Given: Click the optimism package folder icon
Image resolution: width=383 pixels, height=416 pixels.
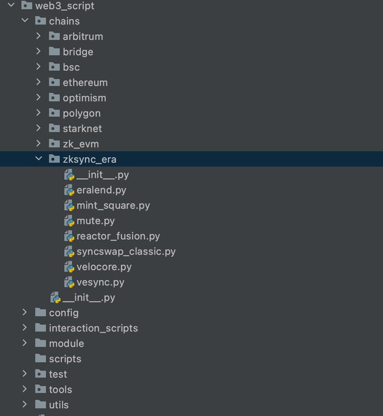Looking at the screenshot, I should point(54,97).
